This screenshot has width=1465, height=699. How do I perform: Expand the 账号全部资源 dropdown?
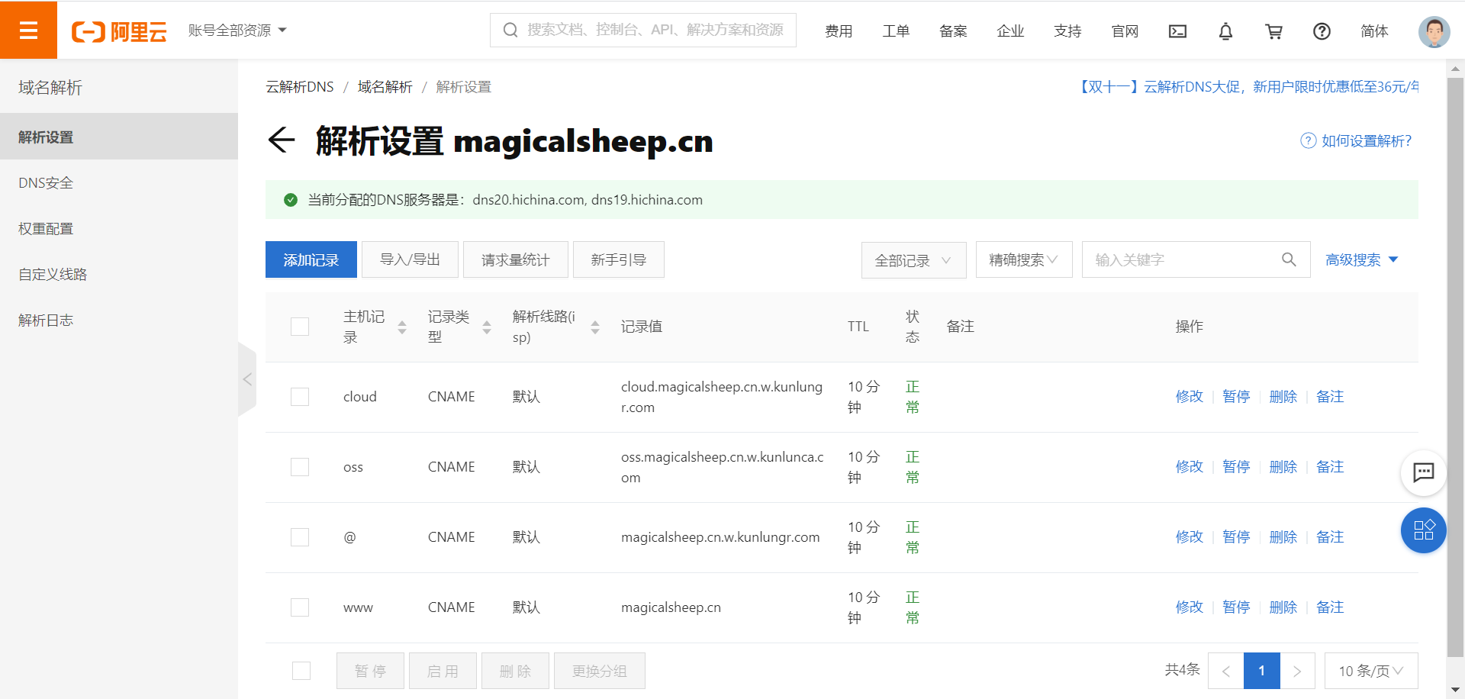click(237, 31)
